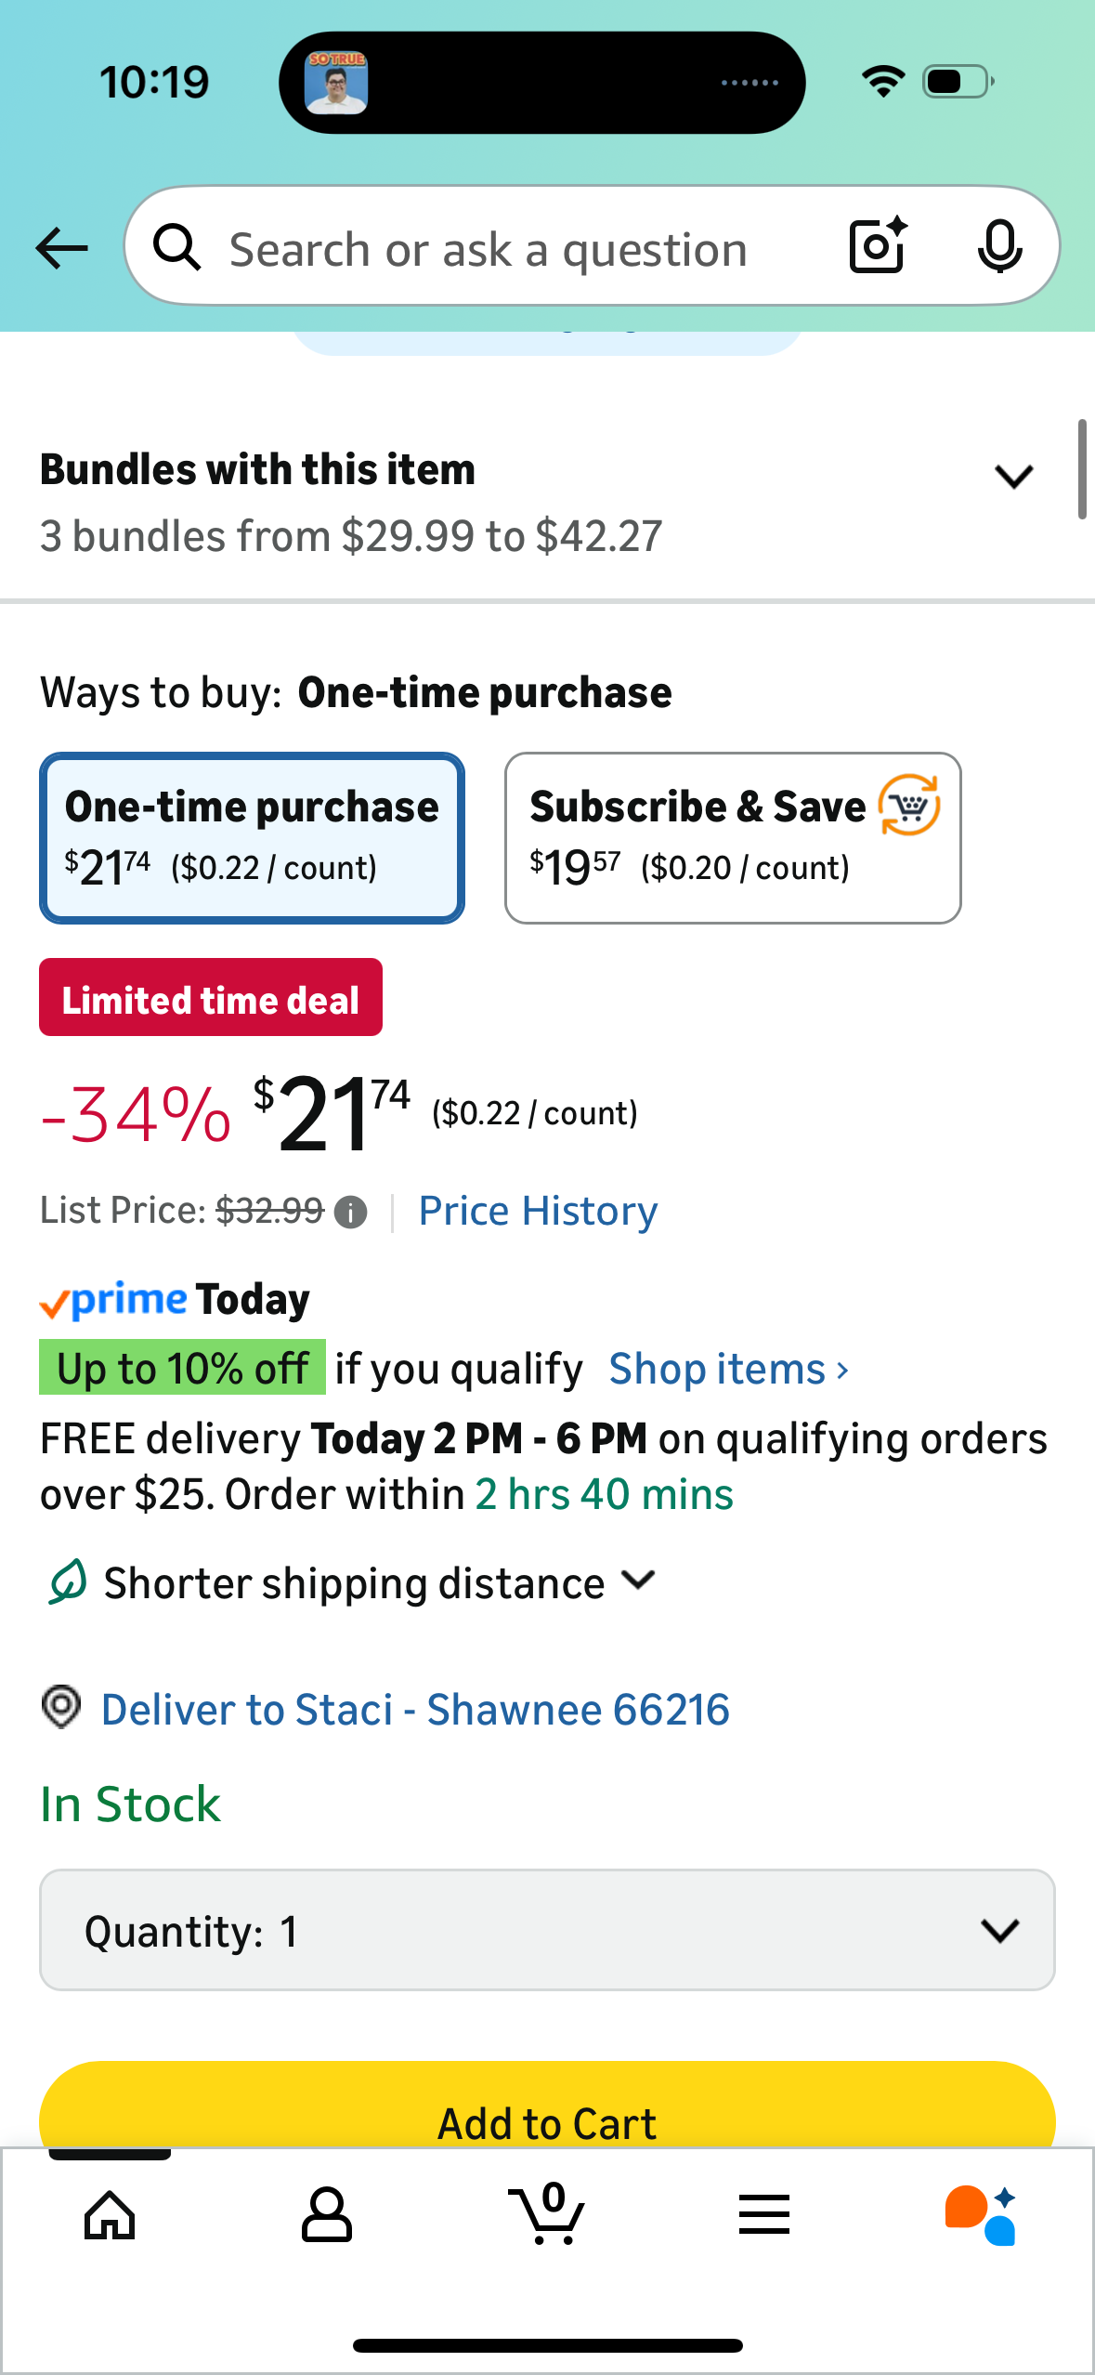Select the Subscribe & Save option
This screenshot has width=1095, height=2375.
pyautogui.click(x=733, y=835)
